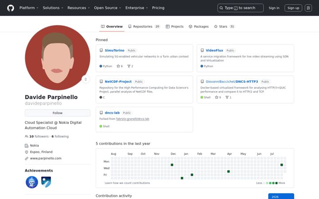Click the December contribution square

(172, 165)
